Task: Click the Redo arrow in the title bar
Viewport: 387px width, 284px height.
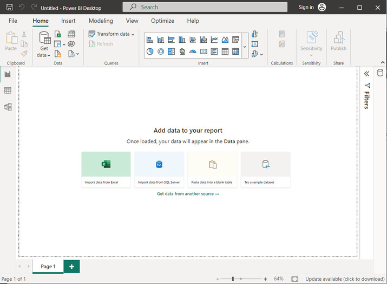Action: tap(34, 7)
